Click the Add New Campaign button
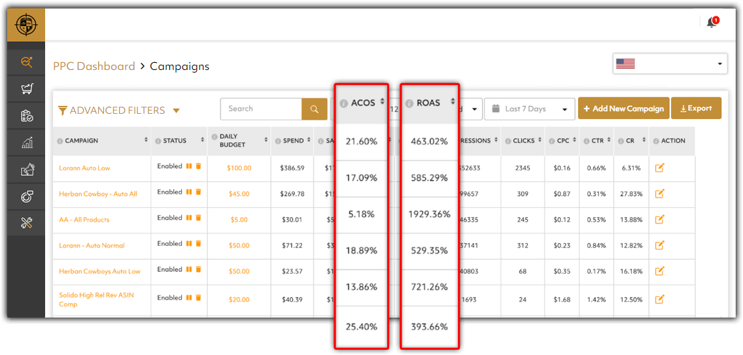 coord(623,109)
